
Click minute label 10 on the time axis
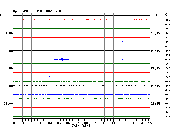coord(104,123)
